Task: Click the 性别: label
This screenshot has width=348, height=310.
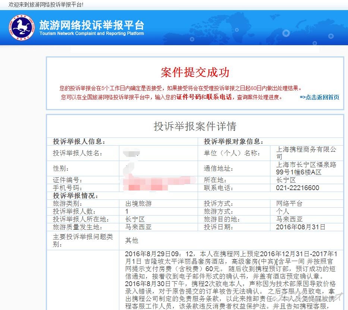Action: [x=61, y=168]
